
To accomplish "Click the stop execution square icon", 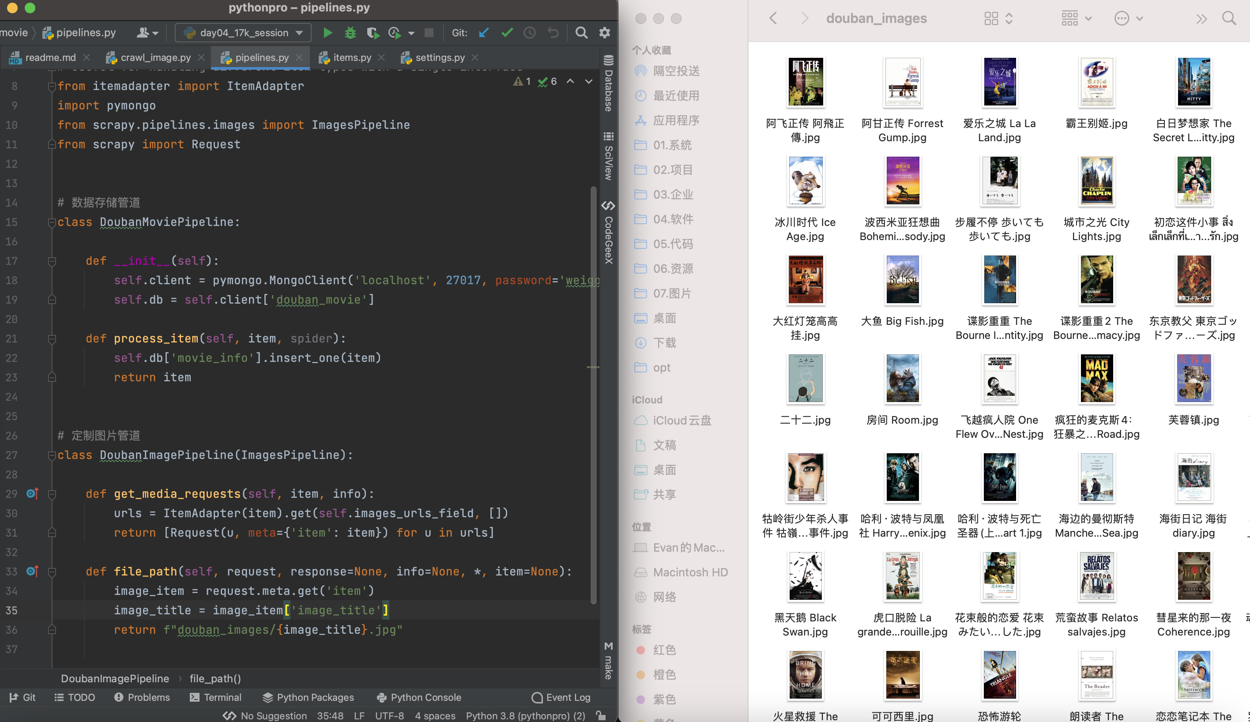I will pos(429,33).
